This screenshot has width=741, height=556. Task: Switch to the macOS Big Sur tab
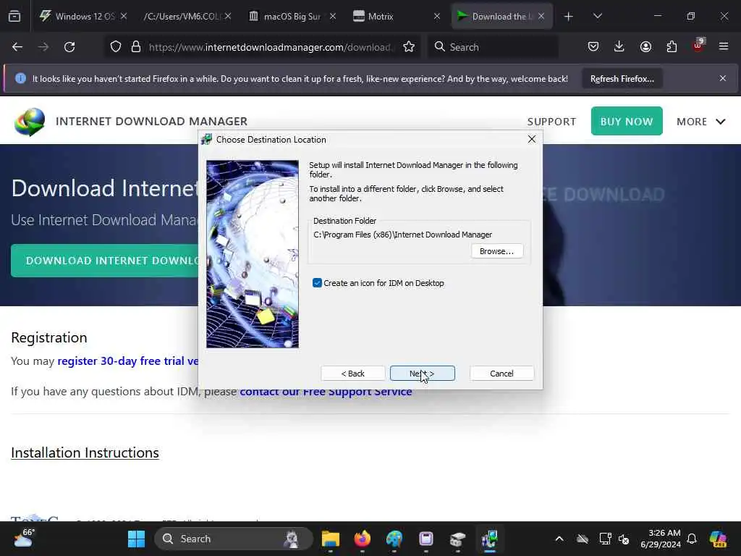click(291, 16)
